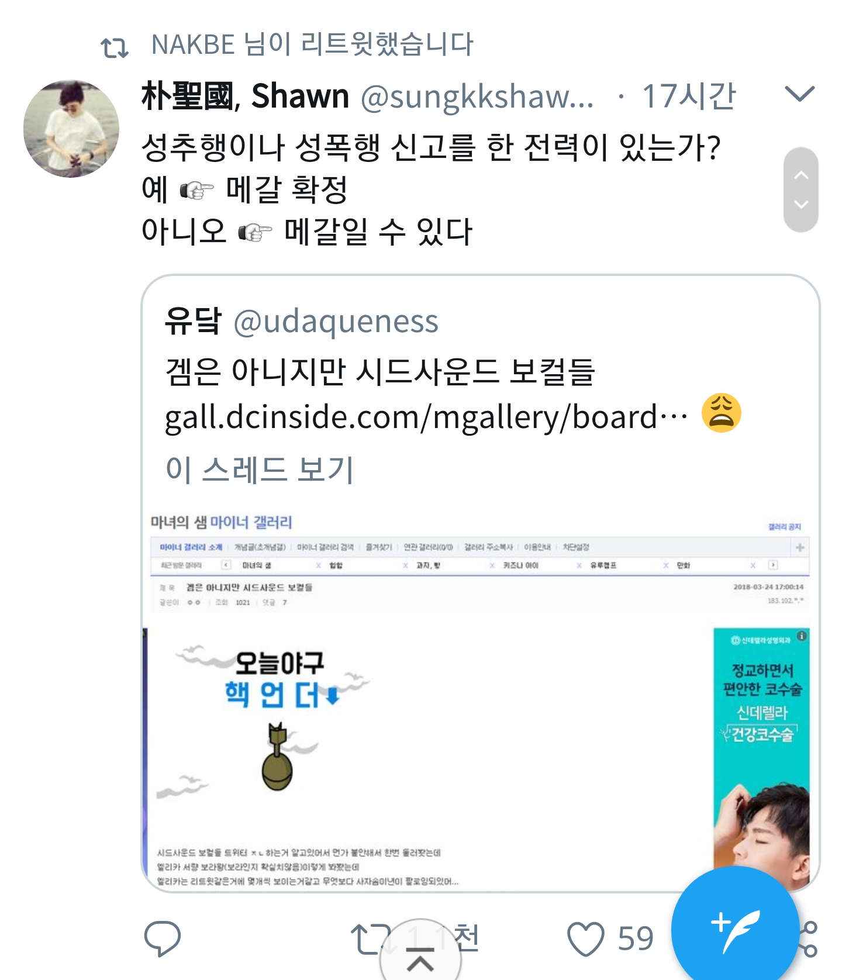Compose new tweet with floating feather button
This screenshot has width=842, height=980.
click(x=735, y=930)
